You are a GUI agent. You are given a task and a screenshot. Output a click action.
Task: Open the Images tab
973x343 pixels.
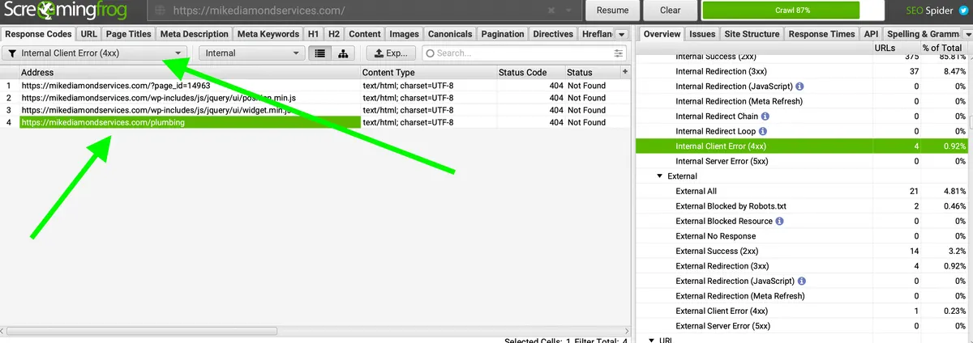[405, 34]
